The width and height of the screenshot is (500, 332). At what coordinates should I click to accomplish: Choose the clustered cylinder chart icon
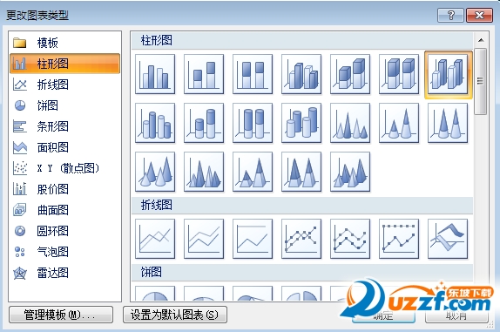click(155, 123)
